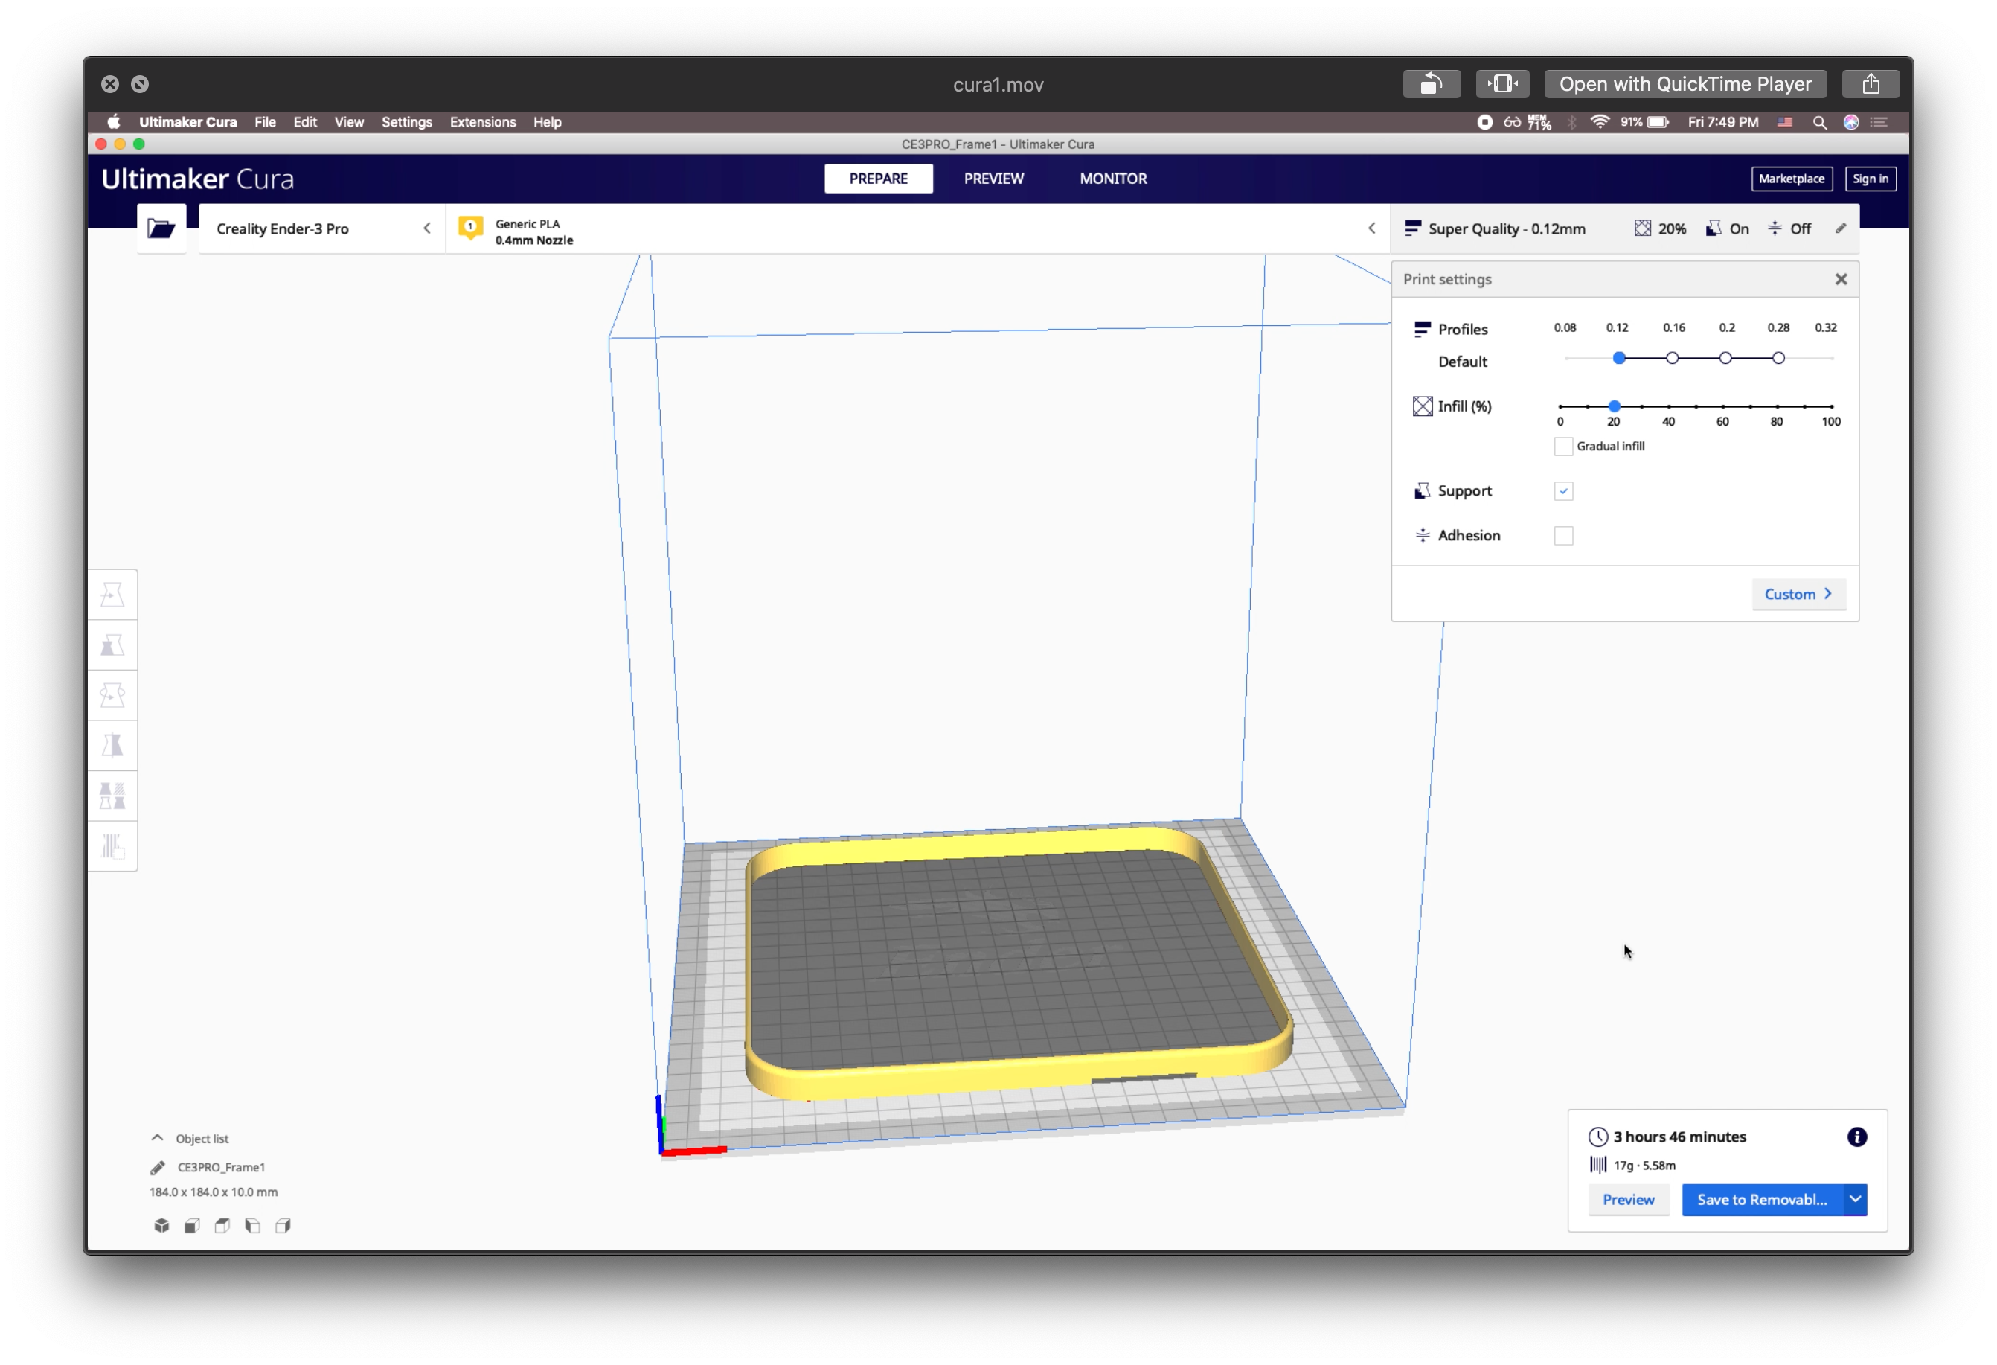This screenshot has width=1997, height=1365.
Task: Switch to right side view cube
Action: point(283,1226)
